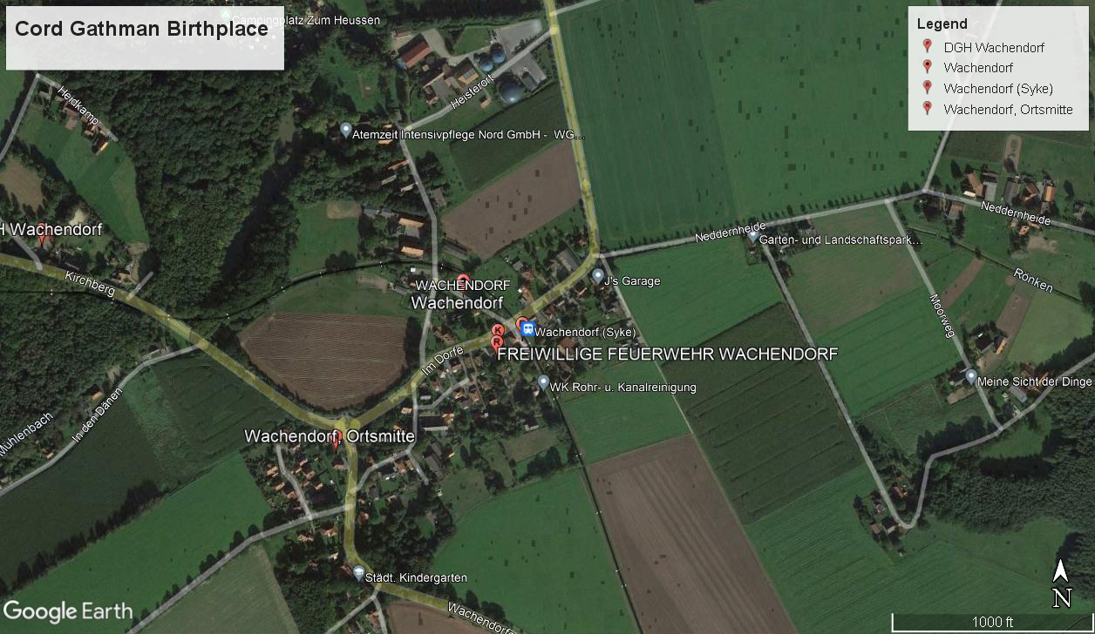Click the Cord Gathman Birthplace title box

(x=145, y=38)
